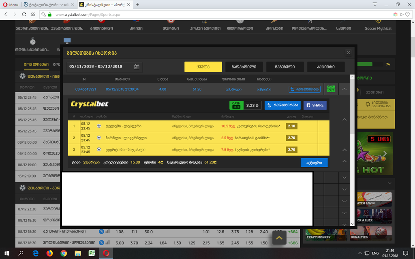This screenshot has width=415, height=259.
Task: Go back in browser history
Action: (6, 15)
